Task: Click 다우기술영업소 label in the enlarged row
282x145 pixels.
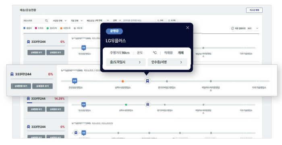Action: coord(259,88)
